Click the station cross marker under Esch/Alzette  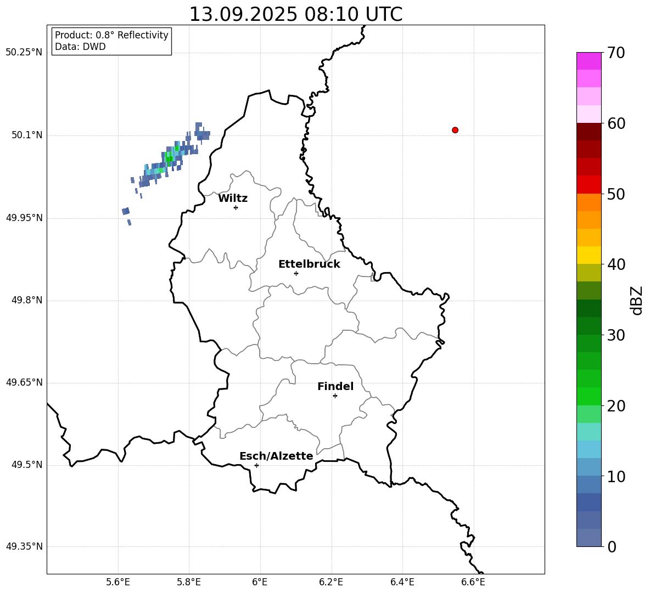coord(256,465)
